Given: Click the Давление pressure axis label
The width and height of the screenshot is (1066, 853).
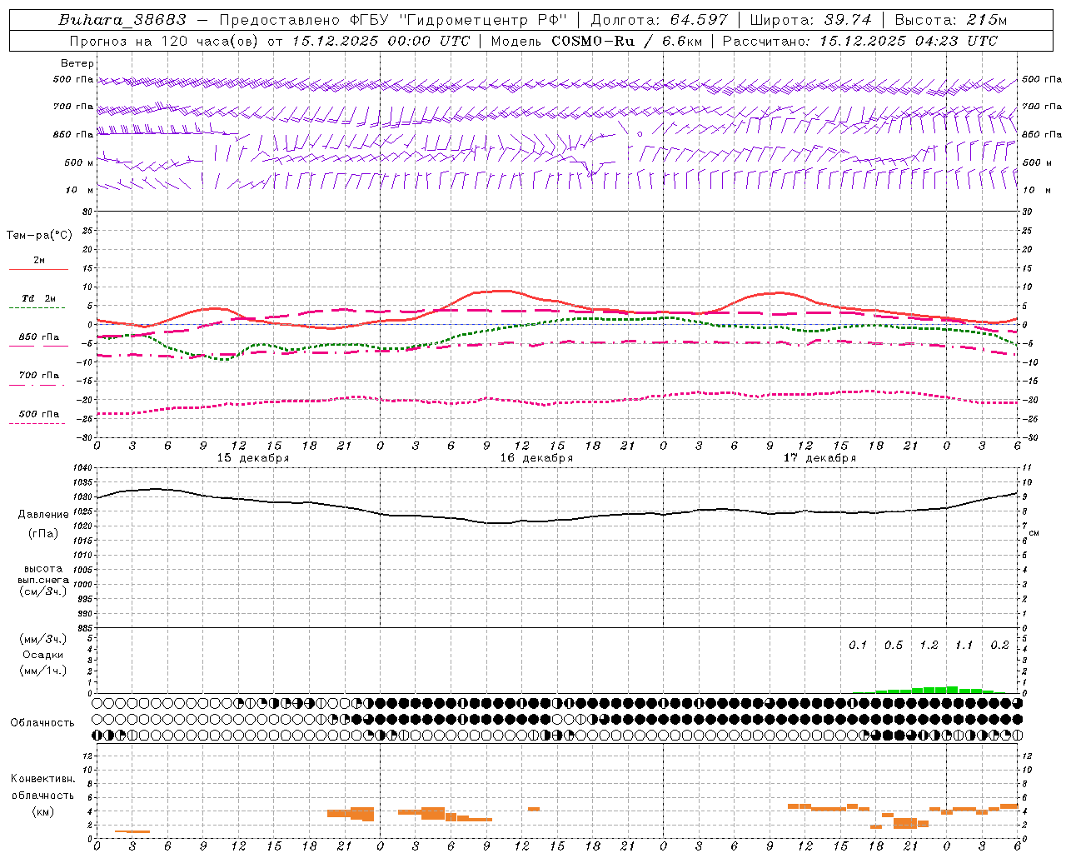Looking at the screenshot, I should click(x=43, y=515).
